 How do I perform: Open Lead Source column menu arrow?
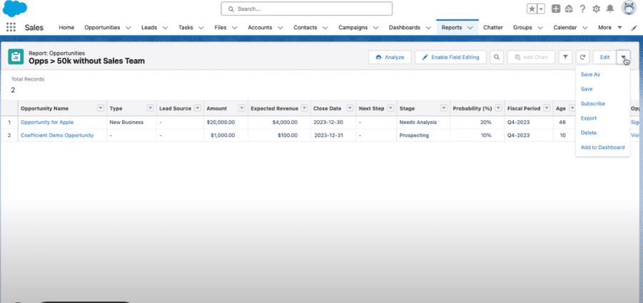click(198, 108)
